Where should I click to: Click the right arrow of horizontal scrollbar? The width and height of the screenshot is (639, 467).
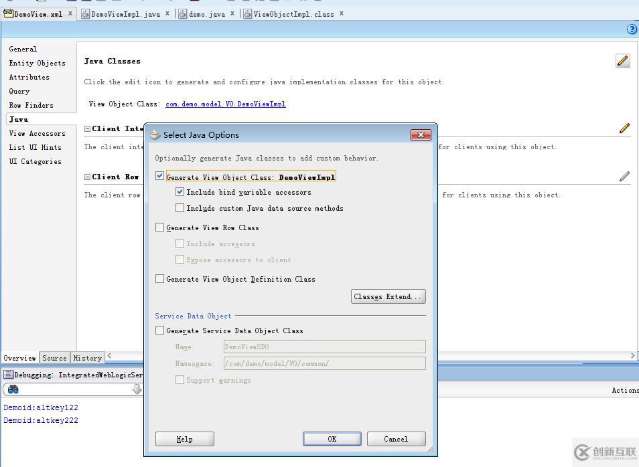[x=633, y=355]
